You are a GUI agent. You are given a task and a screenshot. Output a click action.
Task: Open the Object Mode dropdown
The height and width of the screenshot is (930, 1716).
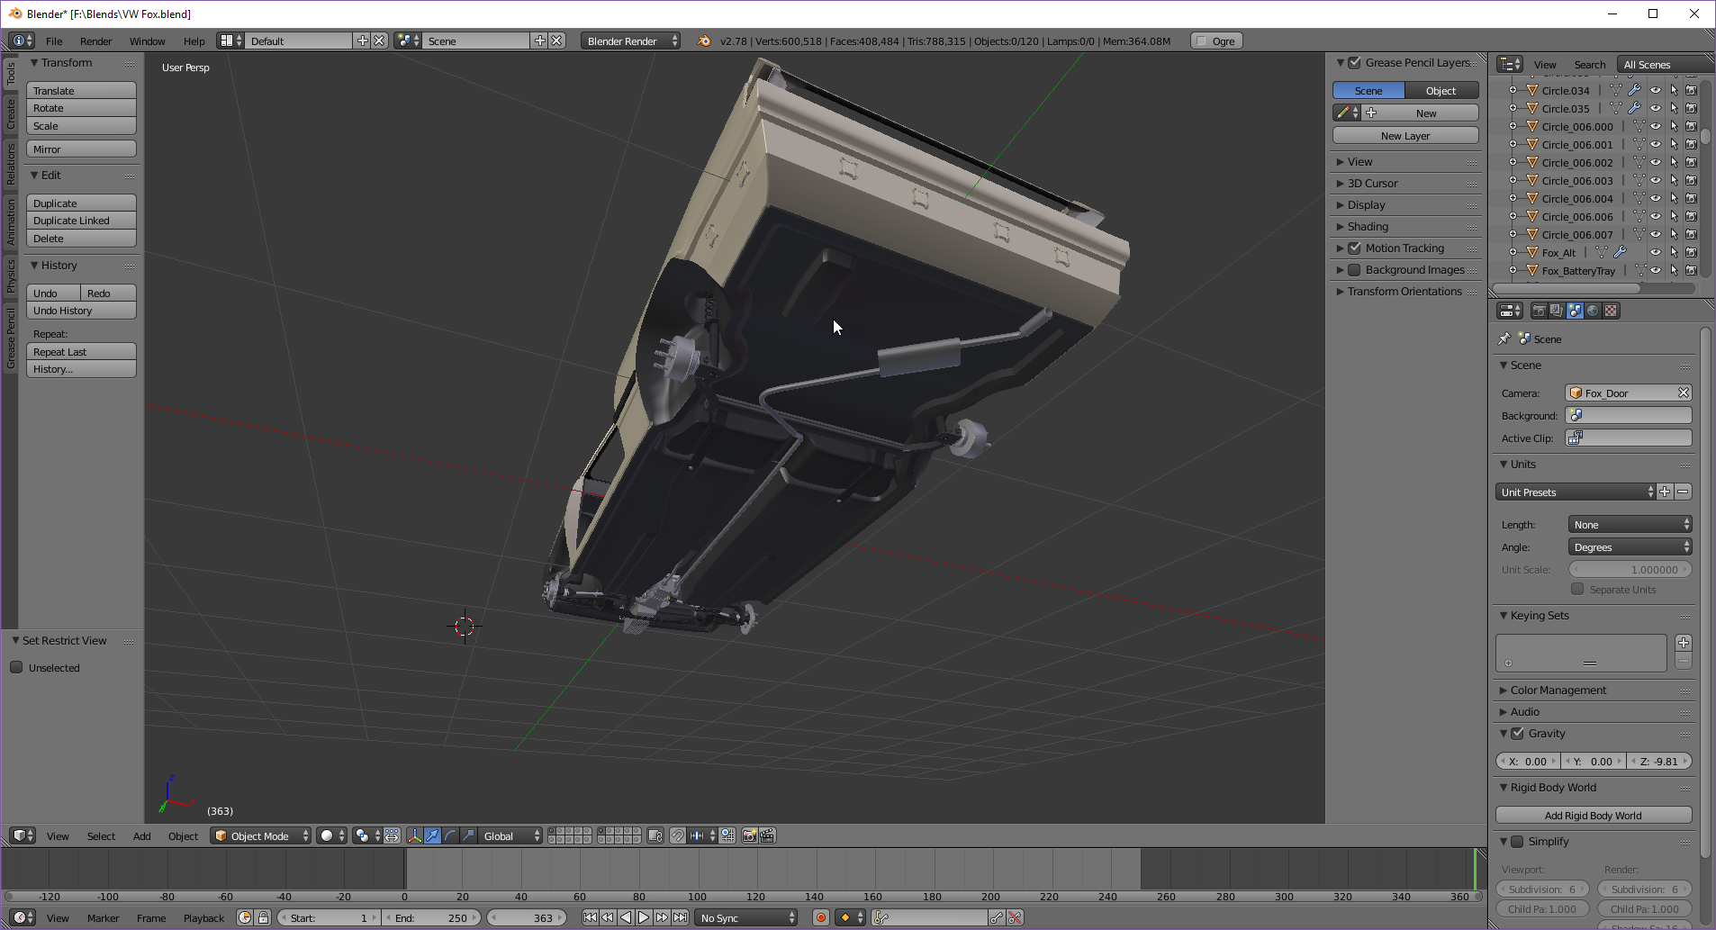[260, 836]
